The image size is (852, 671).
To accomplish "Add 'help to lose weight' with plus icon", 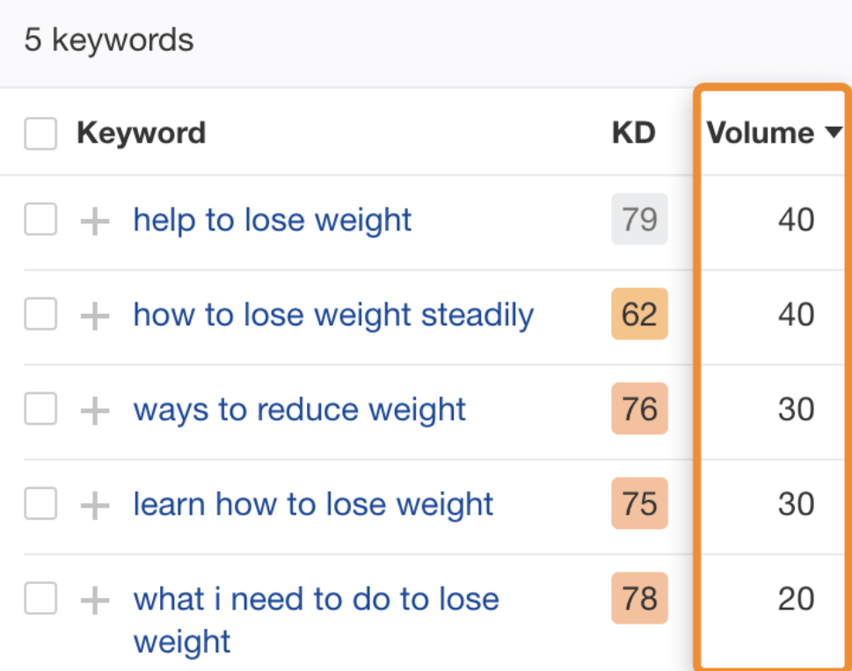I will click(95, 221).
